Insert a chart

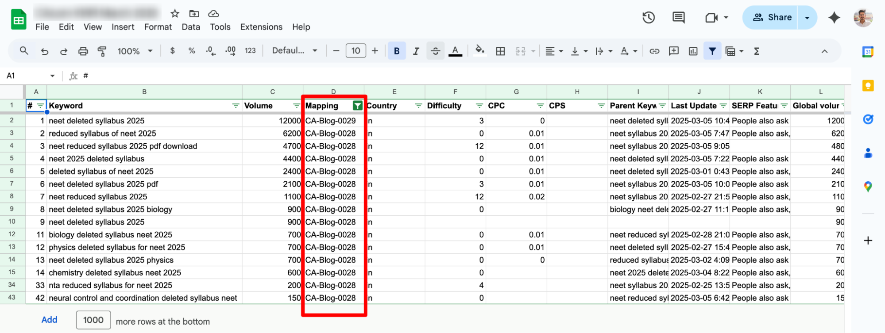[693, 51]
